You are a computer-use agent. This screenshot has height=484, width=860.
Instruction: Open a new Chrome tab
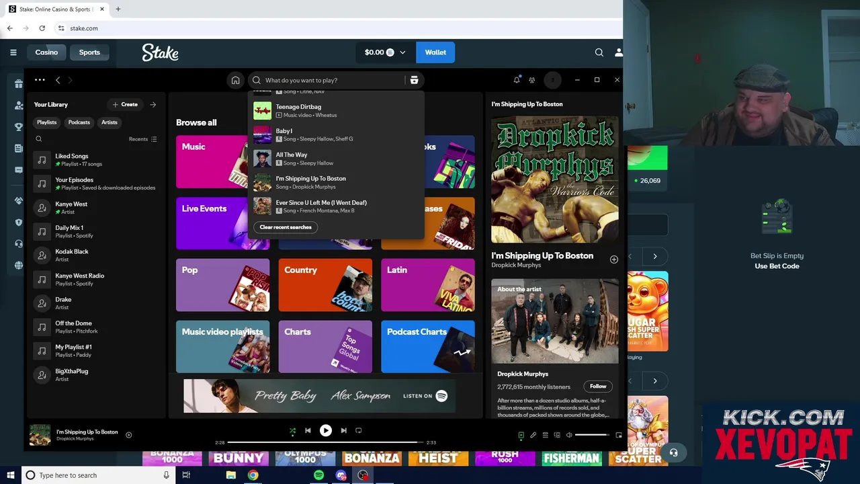[118, 9]
